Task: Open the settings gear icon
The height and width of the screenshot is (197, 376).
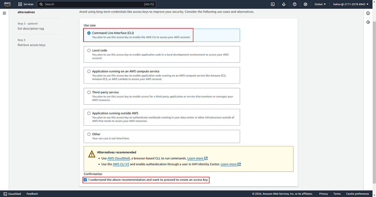Action: pyautogui.click(x=305, y=4)
